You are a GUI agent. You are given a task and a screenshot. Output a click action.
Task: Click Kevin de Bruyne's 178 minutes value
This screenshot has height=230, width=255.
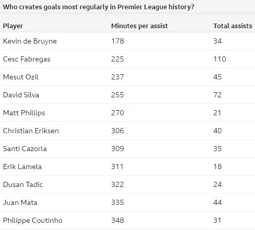(x=117, y=41)
